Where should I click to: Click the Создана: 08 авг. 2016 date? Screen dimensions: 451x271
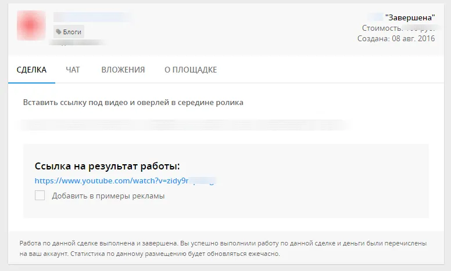point(396,38)
